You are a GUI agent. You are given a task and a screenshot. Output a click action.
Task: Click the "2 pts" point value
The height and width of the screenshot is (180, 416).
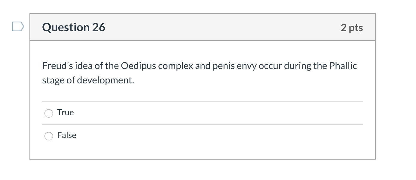(352, 28)
